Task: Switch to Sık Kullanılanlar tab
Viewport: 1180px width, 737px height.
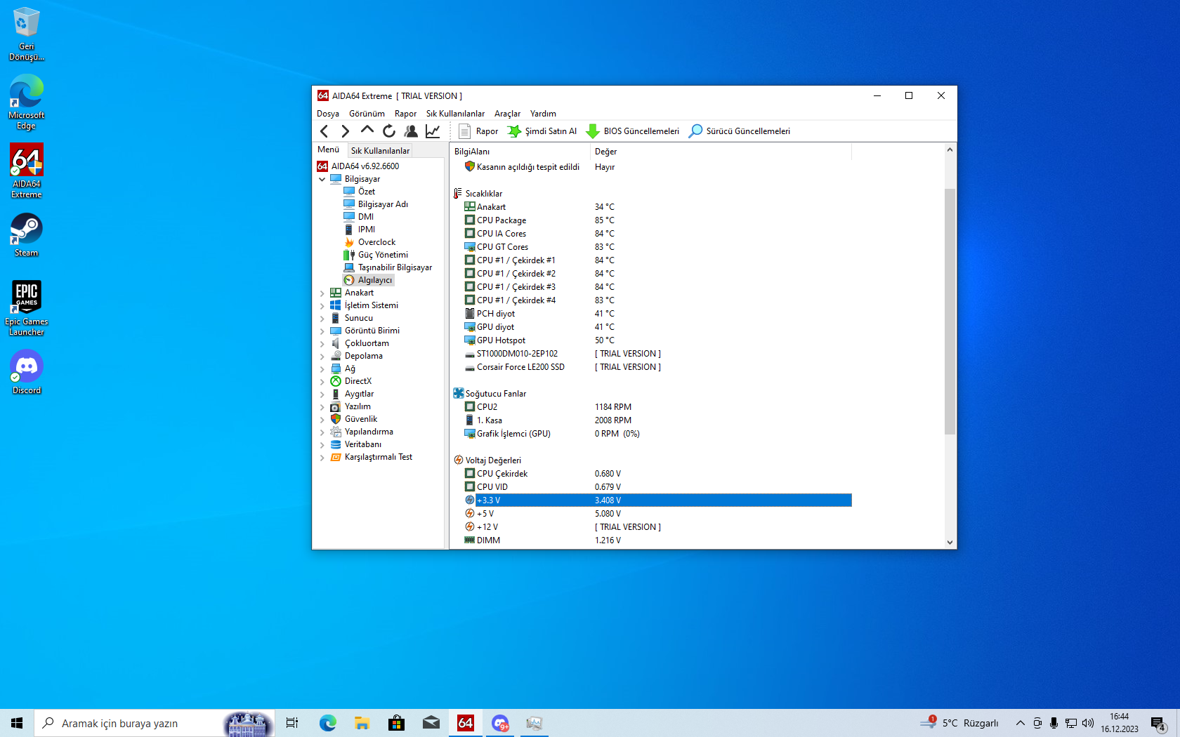Action: click(x=380, y=151)
